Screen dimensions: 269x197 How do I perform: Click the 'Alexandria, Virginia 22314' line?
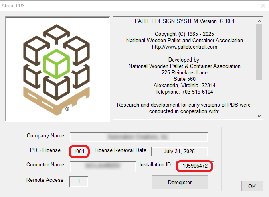click(184, 85)
